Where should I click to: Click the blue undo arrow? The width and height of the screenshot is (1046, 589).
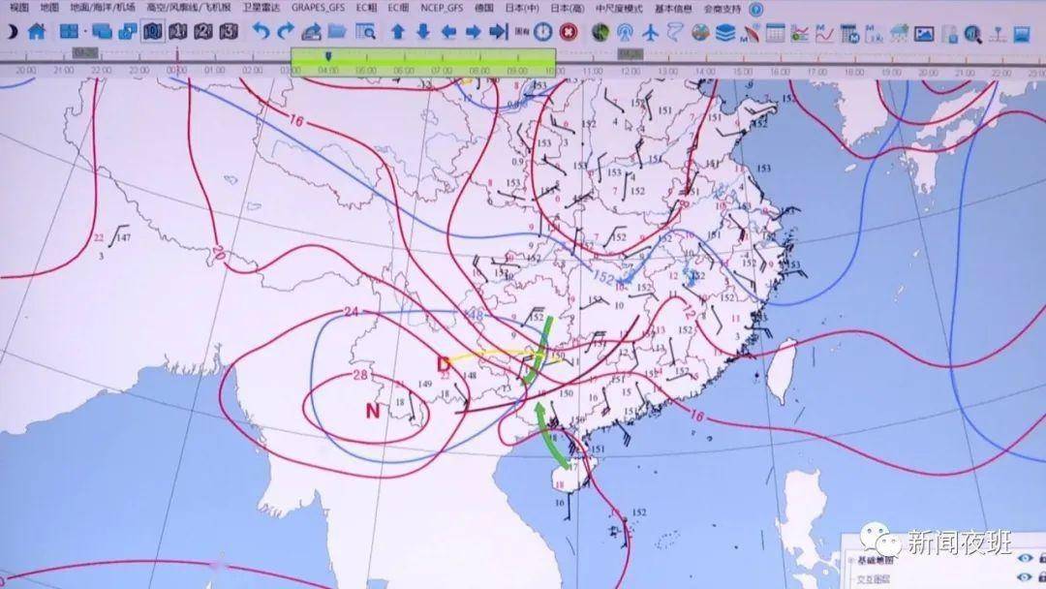(x=261, y=31)
